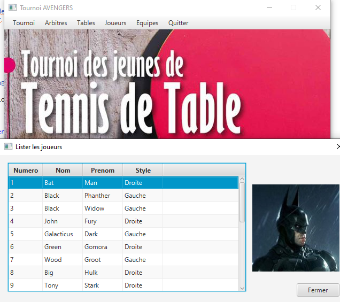Viewport: 340px width, 302px height.
Task: Select the 'Widow' cell
Action: (103, 208)
